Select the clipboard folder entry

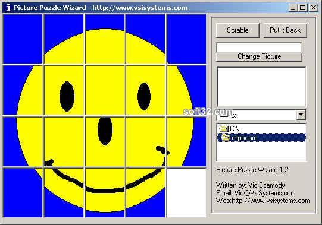(x=261, y=138)
